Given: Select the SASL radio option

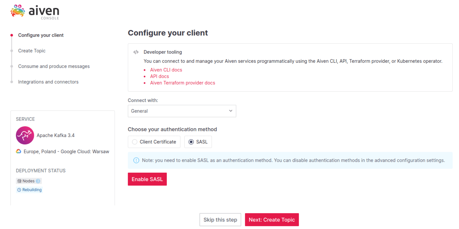Looking at the screenshot, I should (x=198, y=142).
